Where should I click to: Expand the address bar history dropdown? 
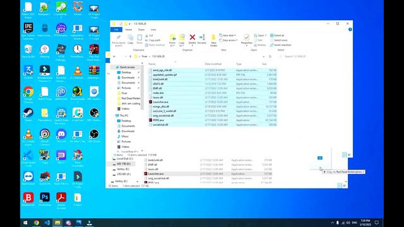coord(263,56)
